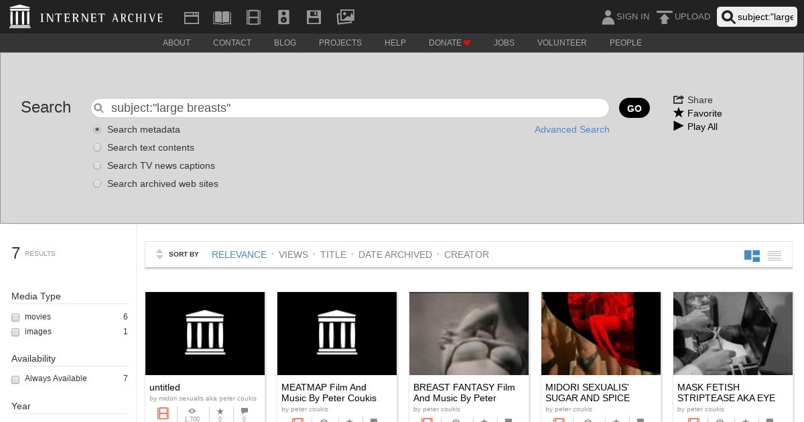Open the MASK FETISH STRIPTEASE title link
This screenshot has width=804, height=422.
tap(726, 393)
